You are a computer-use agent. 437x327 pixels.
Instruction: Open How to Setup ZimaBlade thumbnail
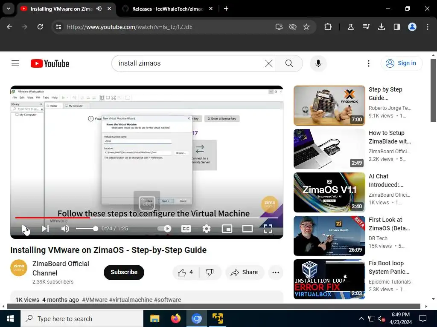click(329, 149)
